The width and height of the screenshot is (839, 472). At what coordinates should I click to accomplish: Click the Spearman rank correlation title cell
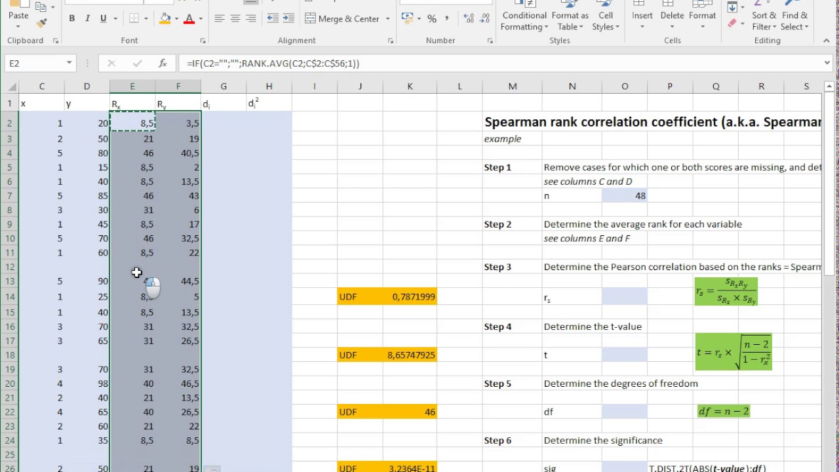tap(652, 122)
